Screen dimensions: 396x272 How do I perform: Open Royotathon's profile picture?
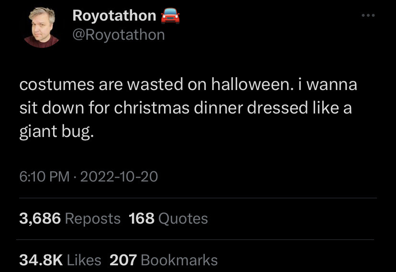point(41,27)
